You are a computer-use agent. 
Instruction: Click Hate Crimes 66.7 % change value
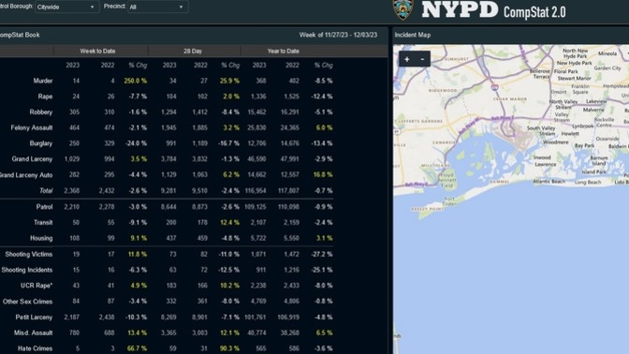[x=137, y=348]
